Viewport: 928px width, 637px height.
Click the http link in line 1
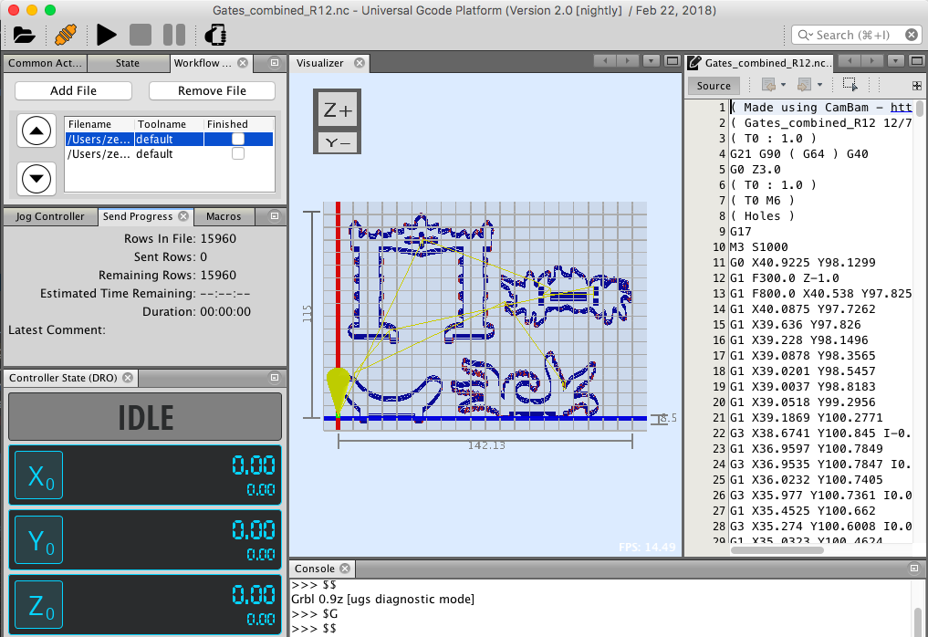click(x=901, y=107)
